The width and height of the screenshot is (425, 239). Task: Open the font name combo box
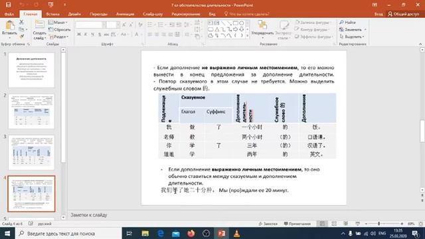(x=91, y=25)
